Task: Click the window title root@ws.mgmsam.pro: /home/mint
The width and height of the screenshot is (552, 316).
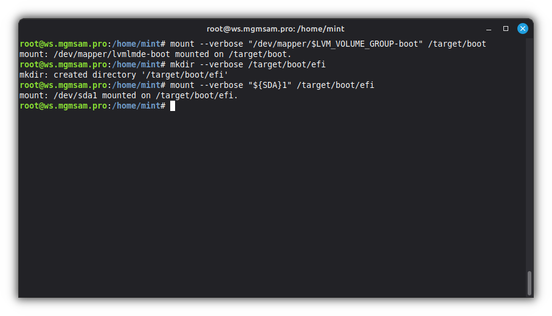Action: tap(275, 29)
